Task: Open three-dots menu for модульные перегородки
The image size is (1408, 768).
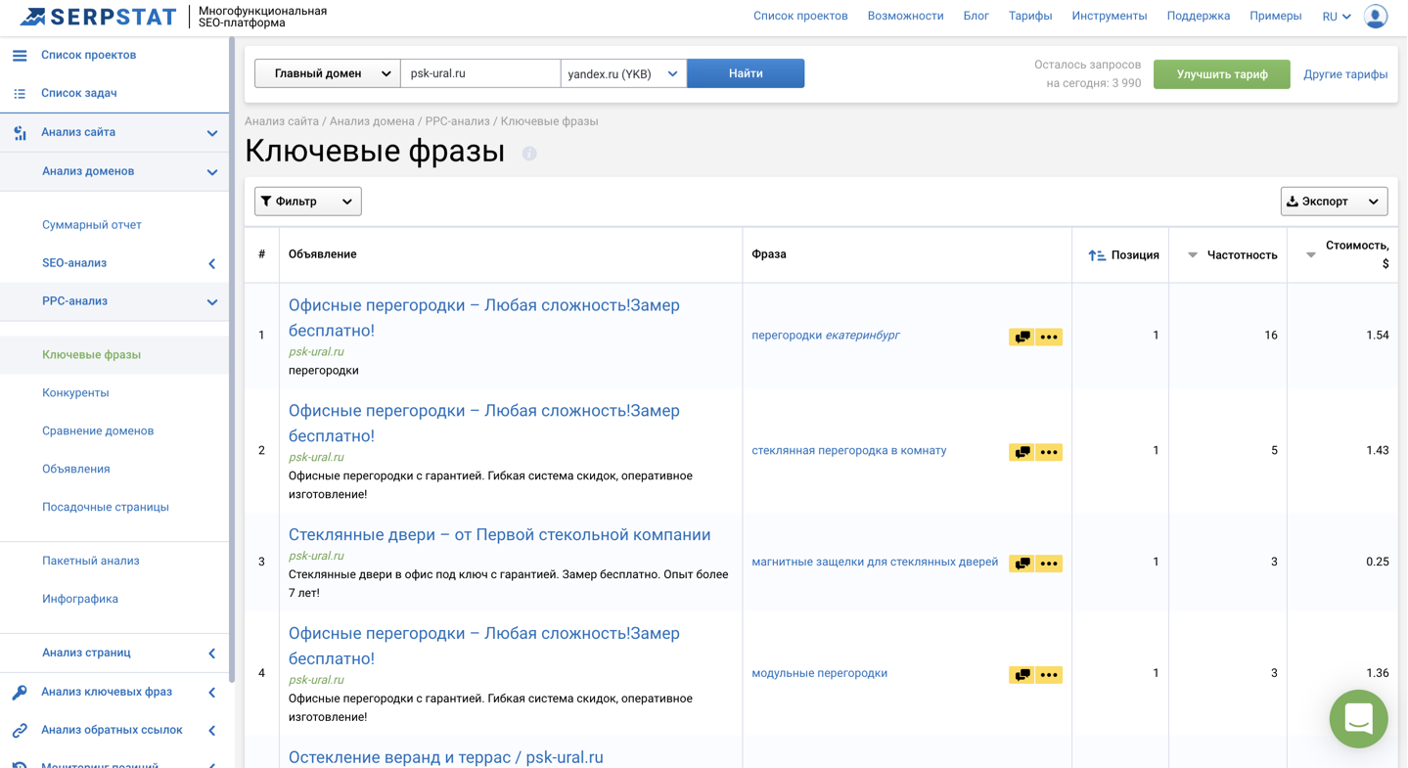Action: click(x=1049, y=675)
